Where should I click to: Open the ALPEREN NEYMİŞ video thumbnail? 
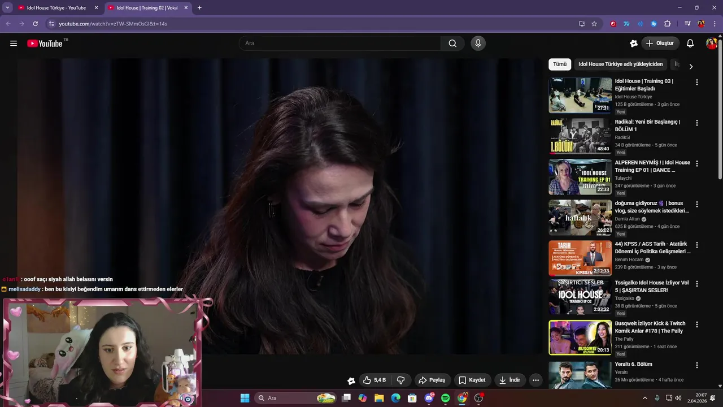tap(580, 177)
